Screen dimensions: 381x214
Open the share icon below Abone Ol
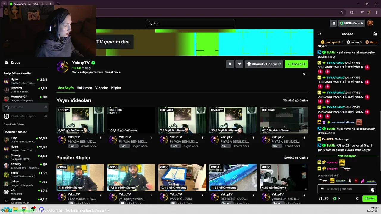point(304,74)
